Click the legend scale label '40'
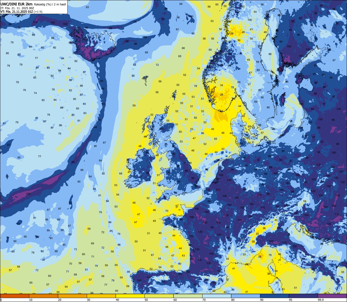This screenshot has width=347, height=302. 117,300
